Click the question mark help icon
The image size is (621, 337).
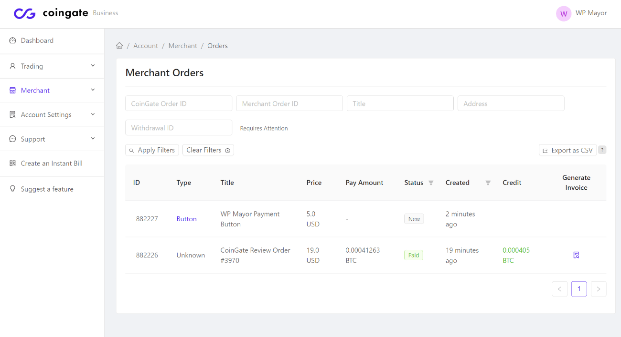tap(602, 150)
